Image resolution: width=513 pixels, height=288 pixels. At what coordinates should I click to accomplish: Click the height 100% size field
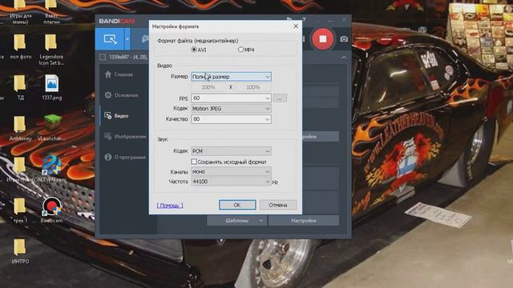[253, 87]
